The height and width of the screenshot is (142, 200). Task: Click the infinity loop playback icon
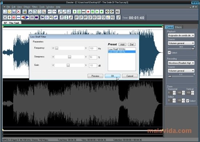[x=84, y=12]
